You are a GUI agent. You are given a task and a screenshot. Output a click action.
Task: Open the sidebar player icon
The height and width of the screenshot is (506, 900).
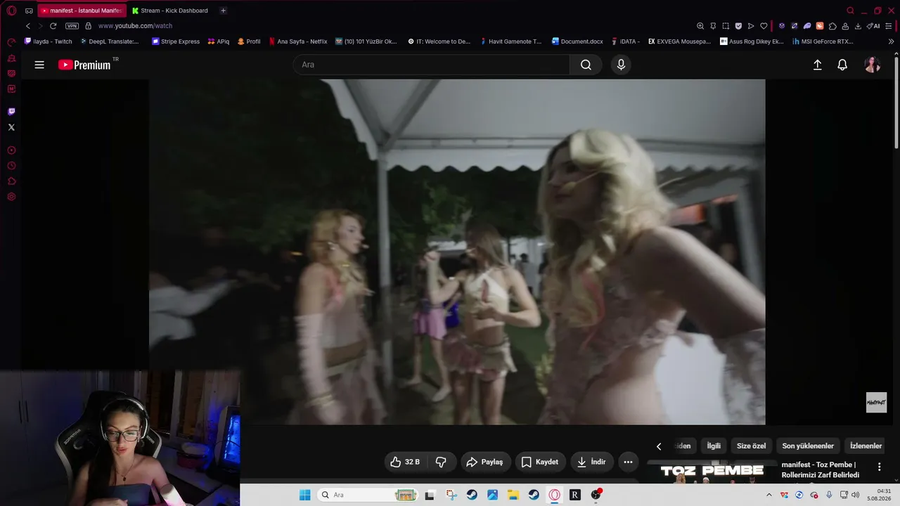pos(11,150)
